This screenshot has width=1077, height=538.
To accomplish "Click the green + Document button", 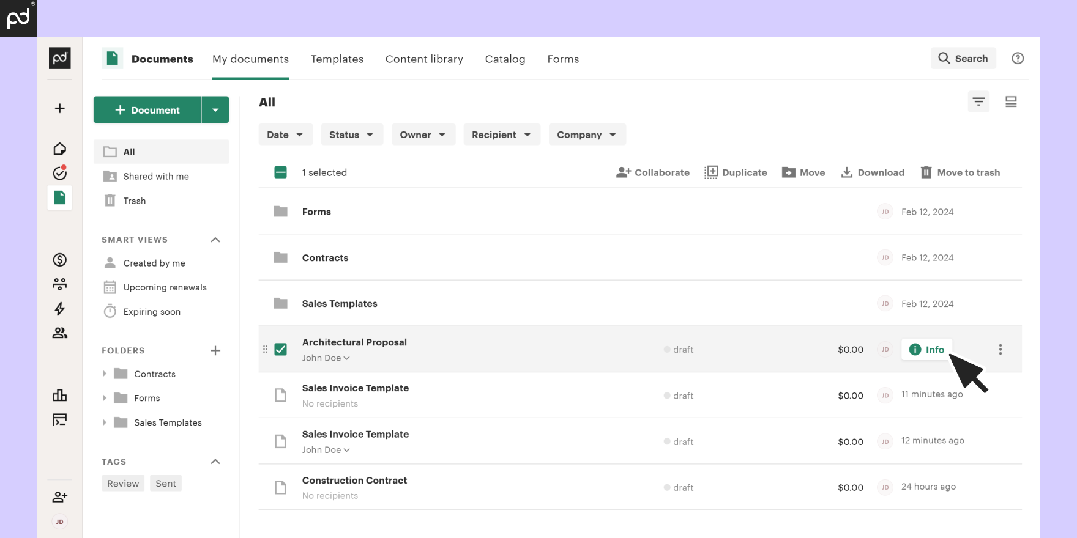I will (x=147, y=110).
